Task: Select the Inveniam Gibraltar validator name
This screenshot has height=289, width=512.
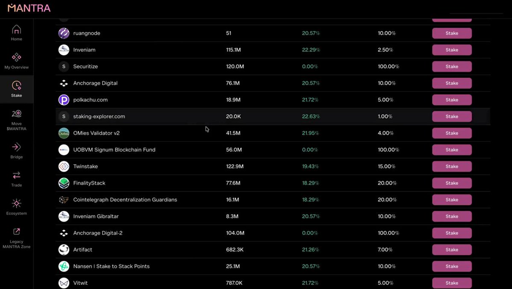Action: pyautogui.click(x=96, y=216)
